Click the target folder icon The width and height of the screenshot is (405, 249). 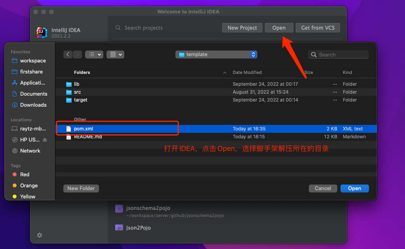69,100
